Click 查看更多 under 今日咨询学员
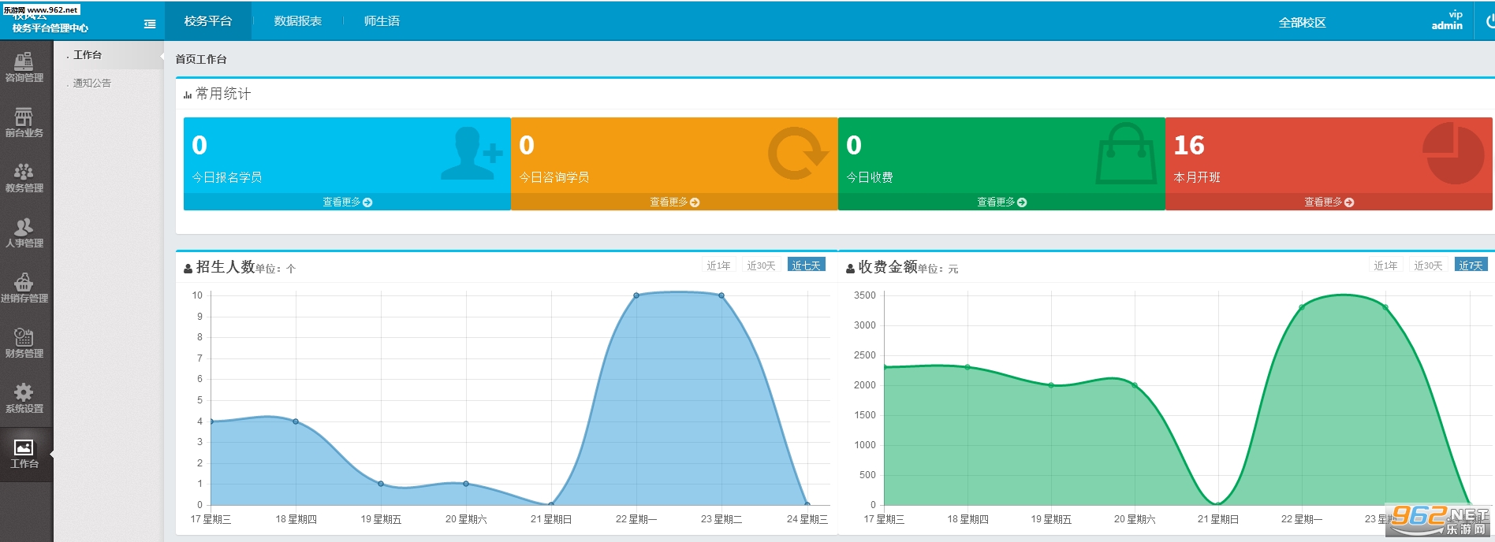 click(x=674, y=202)
